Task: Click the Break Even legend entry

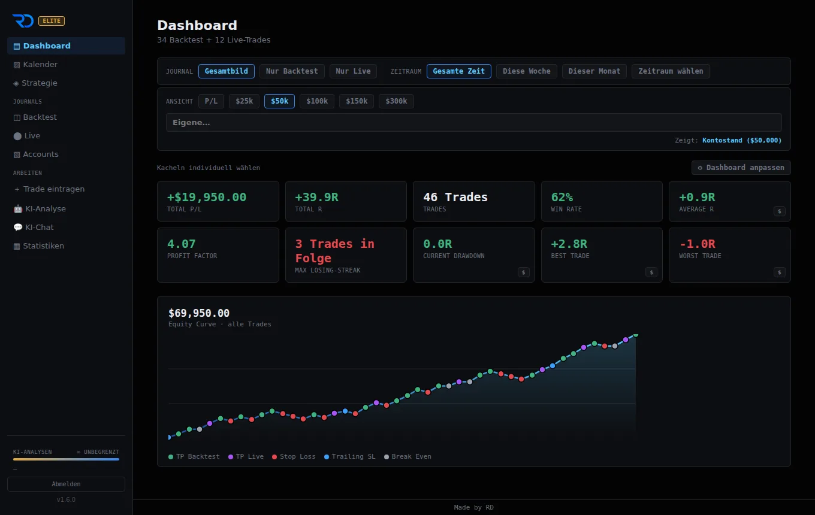Action: (x=407, y=456)
